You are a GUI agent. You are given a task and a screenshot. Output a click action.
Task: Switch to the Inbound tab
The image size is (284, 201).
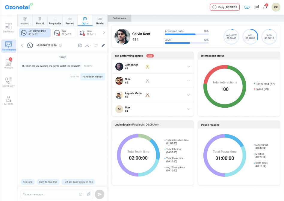(25, 21)
